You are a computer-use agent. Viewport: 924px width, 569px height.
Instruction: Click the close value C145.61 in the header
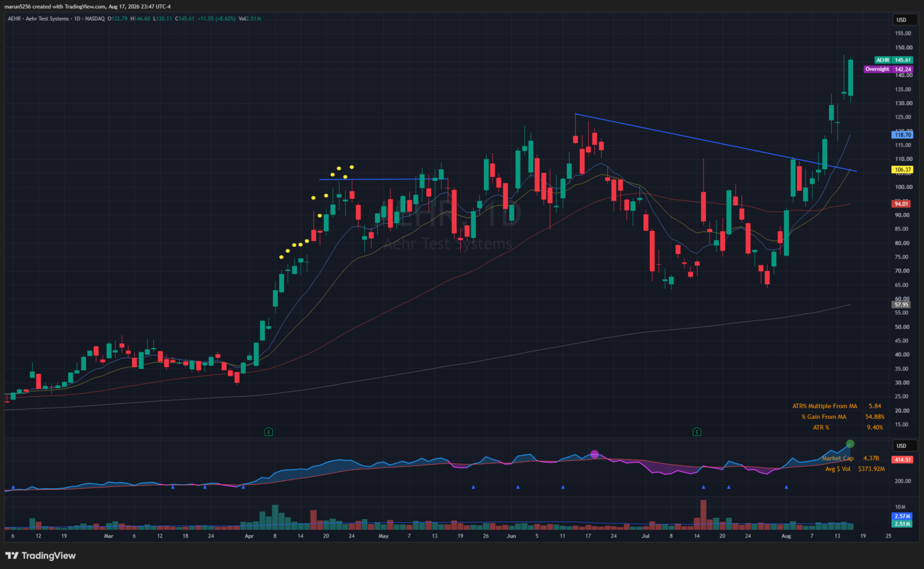[185, 18]
